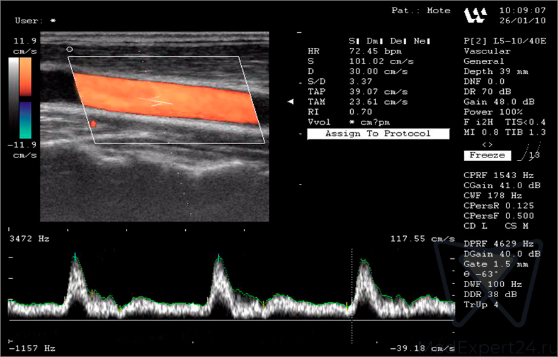Click the <> arrows above Freeze
The height and width of the screenshot is (357, 558).
487,145
